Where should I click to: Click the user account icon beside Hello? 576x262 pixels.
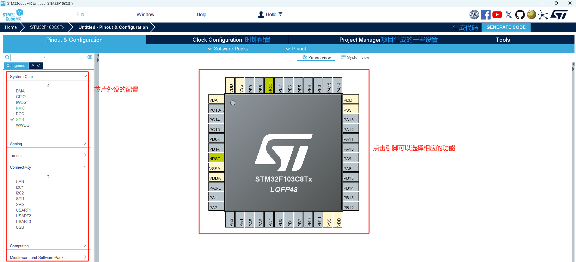(261, 14)
